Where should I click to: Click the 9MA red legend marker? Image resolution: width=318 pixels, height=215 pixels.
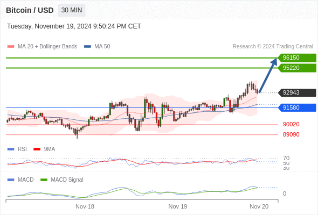[x=37, y=149]
